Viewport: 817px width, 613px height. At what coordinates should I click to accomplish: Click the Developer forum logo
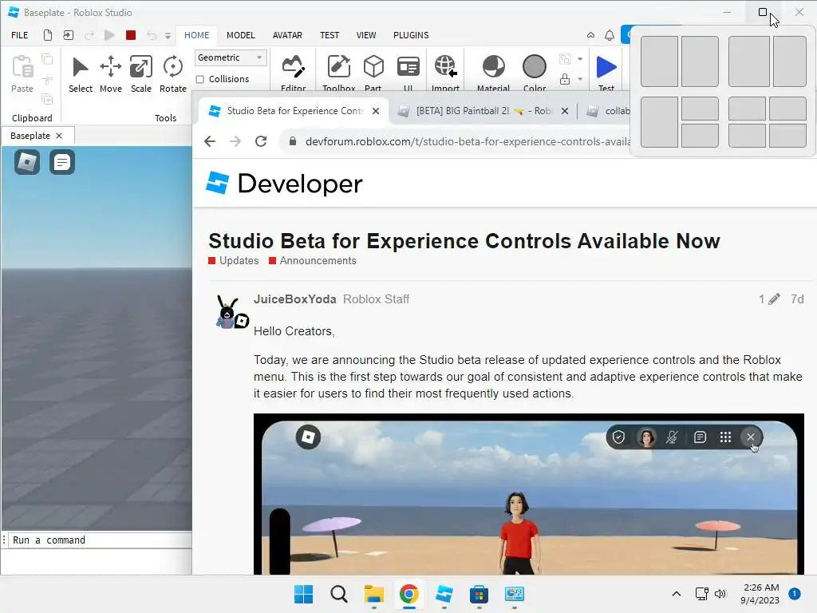point(285,183)
